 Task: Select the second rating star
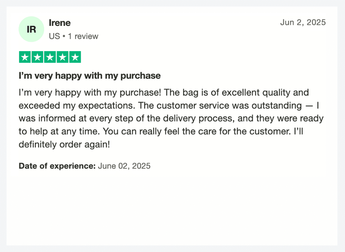click(x=37, y=57)
